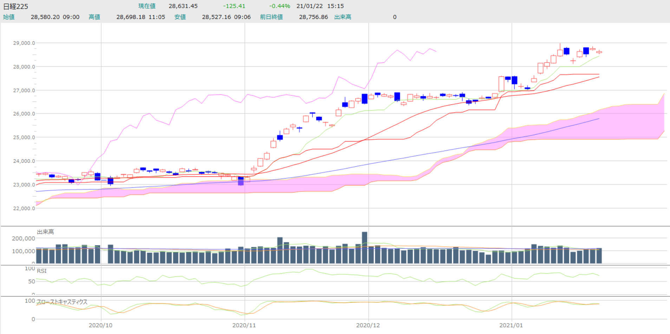The height and width of the screenshot is (334, 670).
Task: Select the 2020/11 date axis label
Action: pos(244,325)
